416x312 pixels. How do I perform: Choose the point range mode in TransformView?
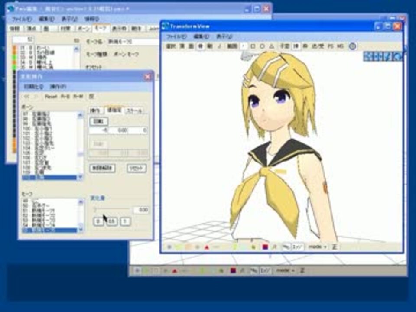(x=243, y=46)
